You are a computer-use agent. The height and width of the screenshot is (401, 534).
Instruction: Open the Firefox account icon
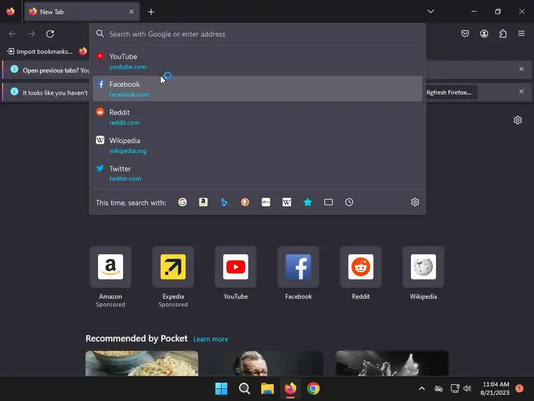pos(484,33)
